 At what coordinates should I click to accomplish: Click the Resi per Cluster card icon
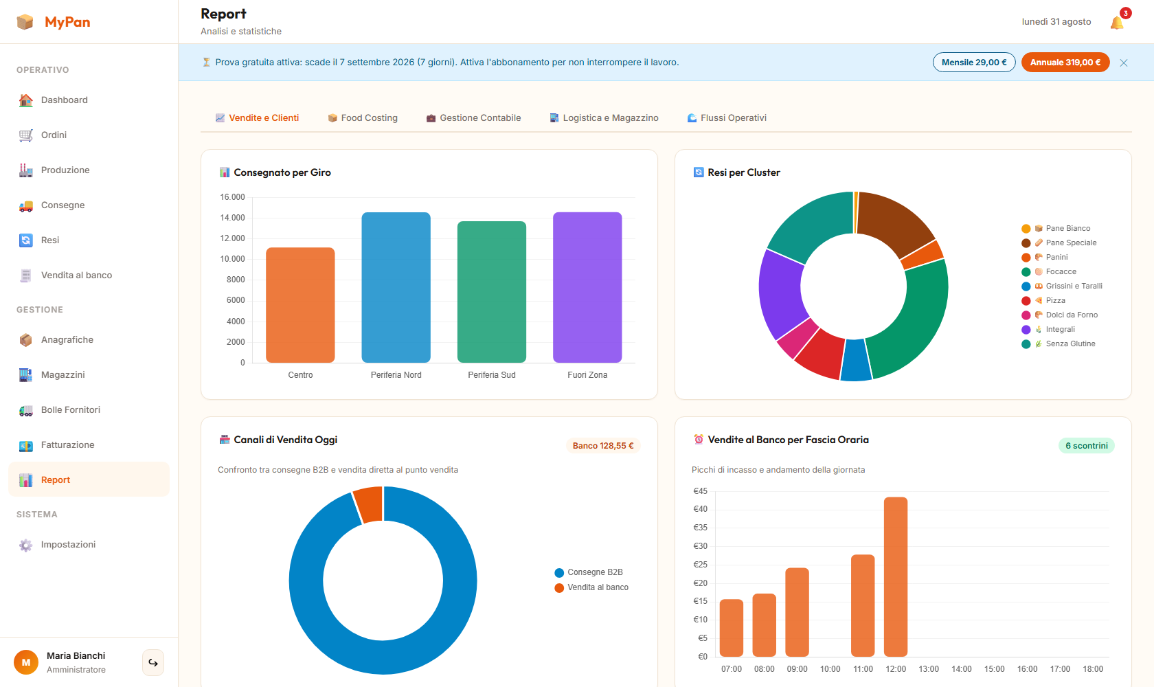point(699,172)
